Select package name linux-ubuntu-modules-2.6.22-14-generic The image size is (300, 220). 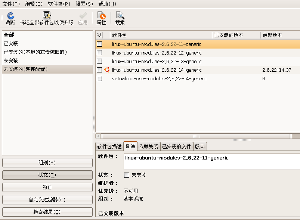(x=157, y=70)
